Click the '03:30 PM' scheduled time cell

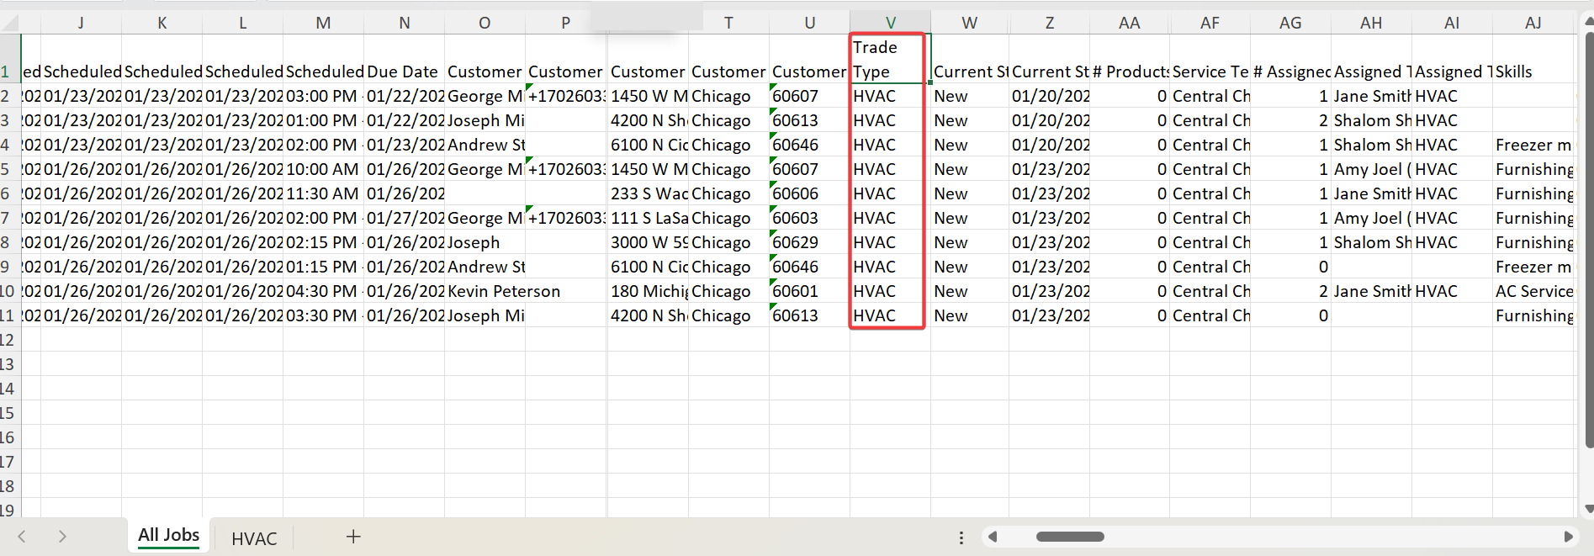click(323, 315)
